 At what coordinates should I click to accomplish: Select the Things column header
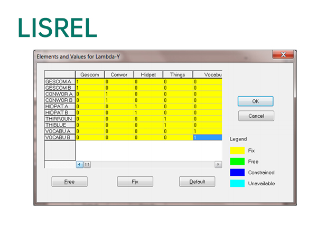177,74
